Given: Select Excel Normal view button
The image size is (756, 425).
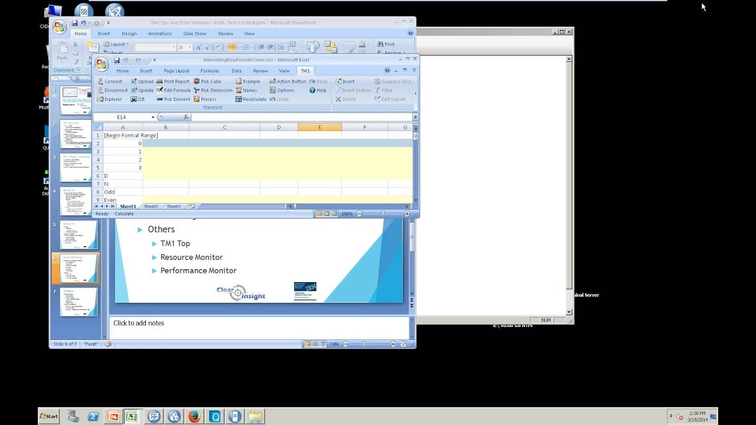Looking at the screenshot, I should pyautogui.click(x=320, y=214).
